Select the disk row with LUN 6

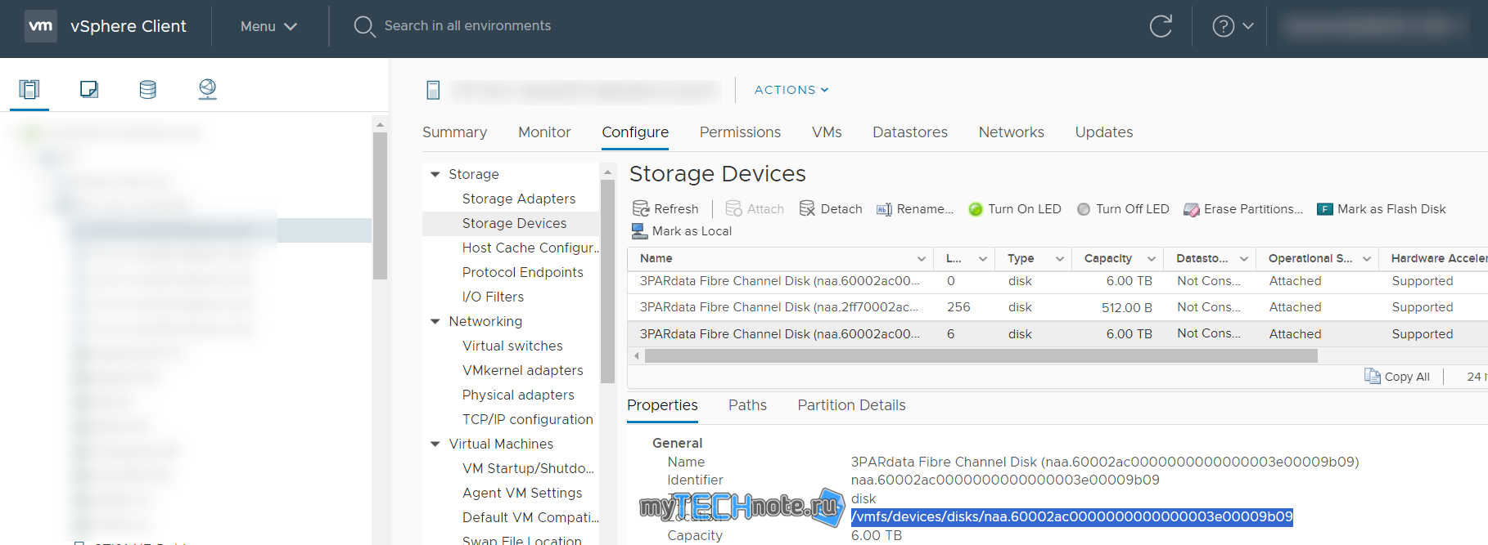tap(1057, 333)
